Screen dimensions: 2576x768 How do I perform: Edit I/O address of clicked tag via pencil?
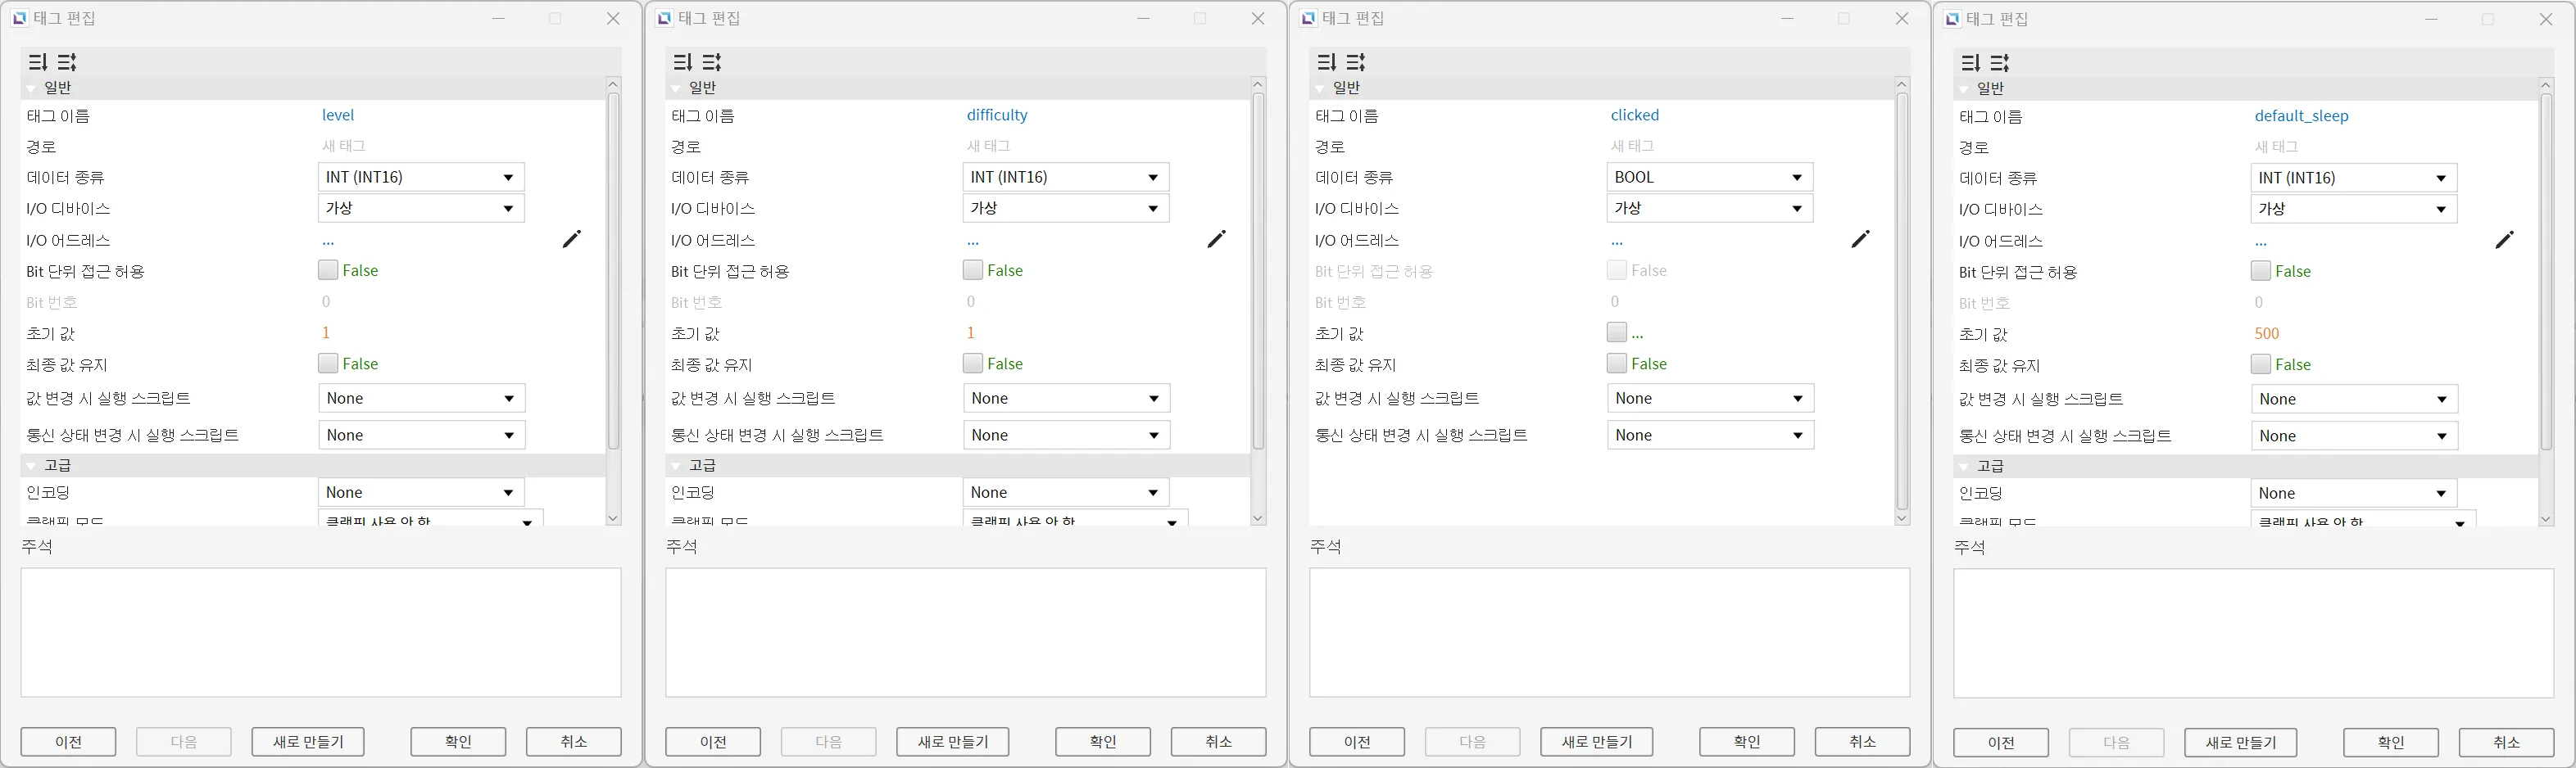1860,239
